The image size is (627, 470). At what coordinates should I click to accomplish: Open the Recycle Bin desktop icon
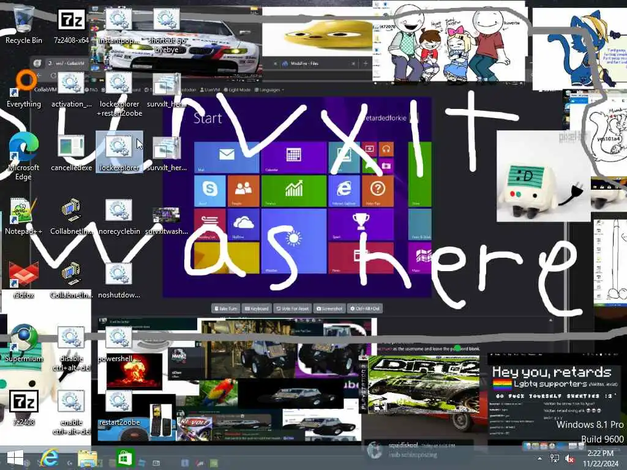click(x=24, y=24)
